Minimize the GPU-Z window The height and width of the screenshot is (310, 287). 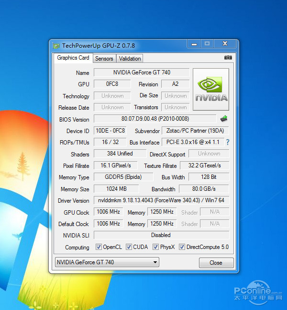pyautogui.click(x=194, y=44)
